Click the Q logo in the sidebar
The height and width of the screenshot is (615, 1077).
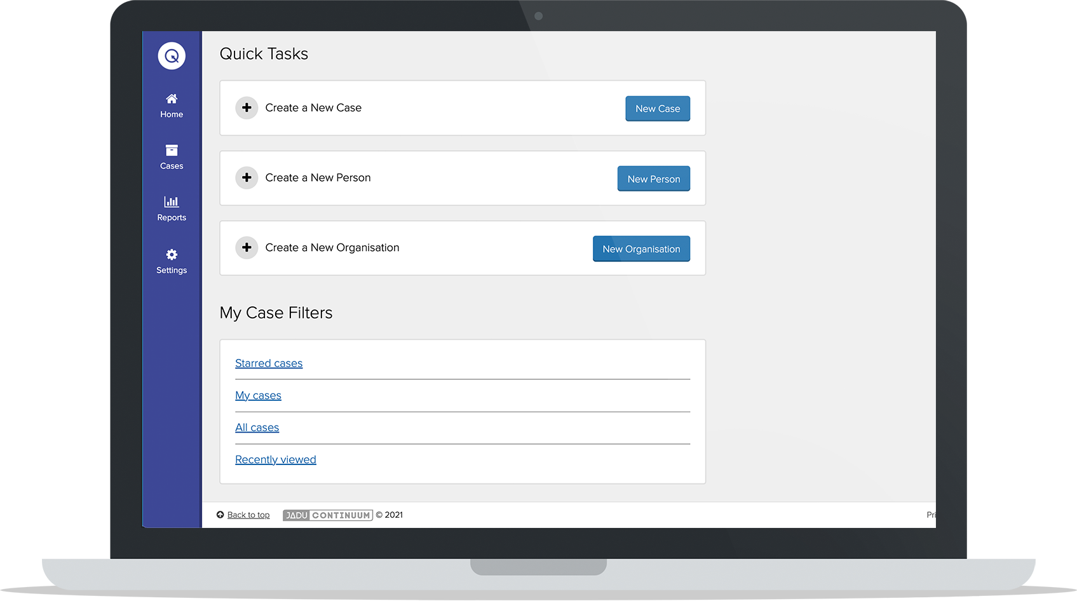[172, 56]
